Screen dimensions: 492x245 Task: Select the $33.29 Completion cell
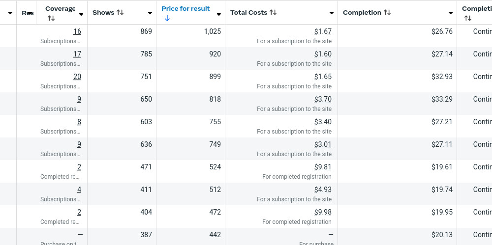(x=442, y=99)
